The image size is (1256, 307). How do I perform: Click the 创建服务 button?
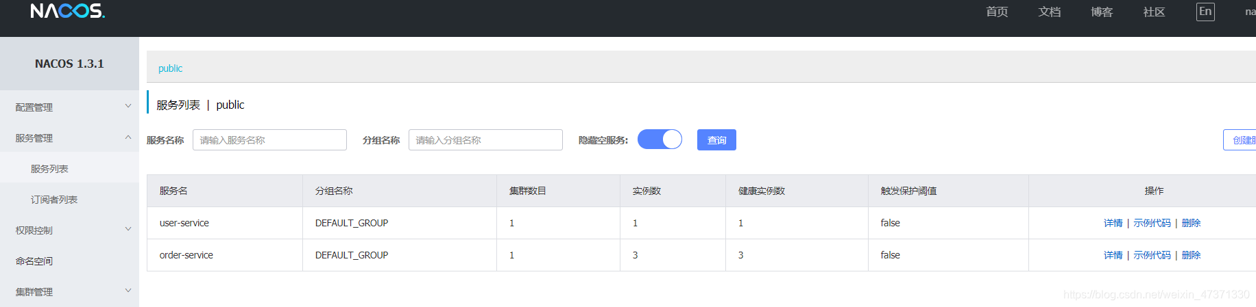[1240, 139]
